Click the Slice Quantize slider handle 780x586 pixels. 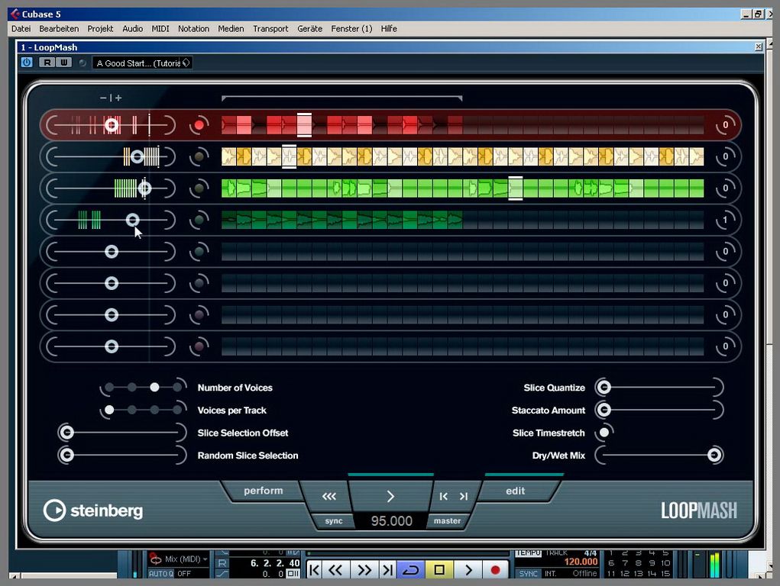tap(604, 387)
